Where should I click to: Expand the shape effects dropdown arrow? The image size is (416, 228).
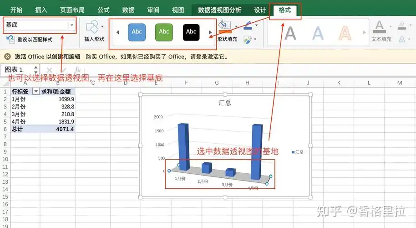pos(255,39)
